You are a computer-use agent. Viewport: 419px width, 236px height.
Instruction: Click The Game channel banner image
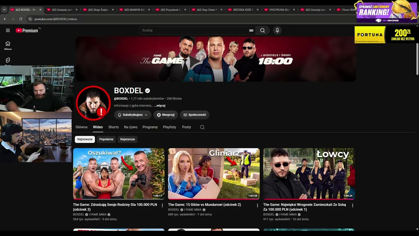coord(216,59)
